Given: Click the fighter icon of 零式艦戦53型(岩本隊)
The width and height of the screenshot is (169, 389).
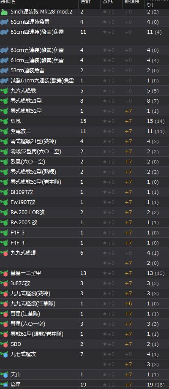Looking at the screenshot, I should [x=4, y=182].
